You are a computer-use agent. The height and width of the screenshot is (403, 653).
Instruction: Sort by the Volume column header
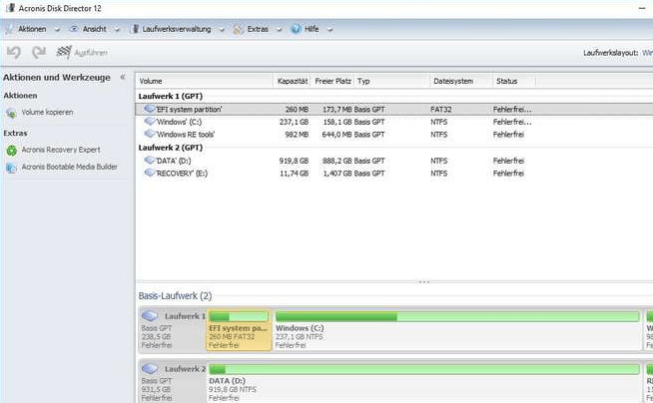click(x=205, y=81)
